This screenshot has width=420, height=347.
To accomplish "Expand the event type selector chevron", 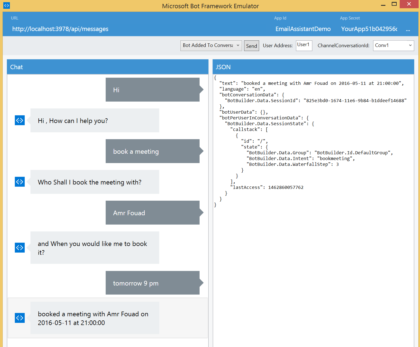I will 238,45.
